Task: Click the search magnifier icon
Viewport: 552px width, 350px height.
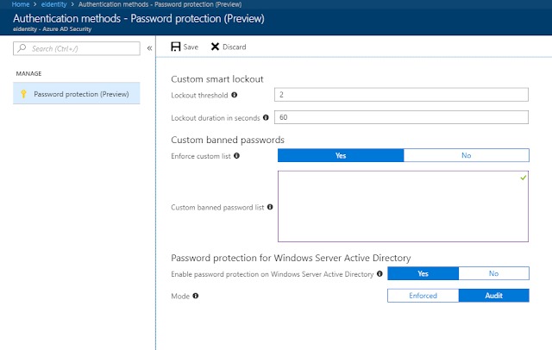Action: 22,48
